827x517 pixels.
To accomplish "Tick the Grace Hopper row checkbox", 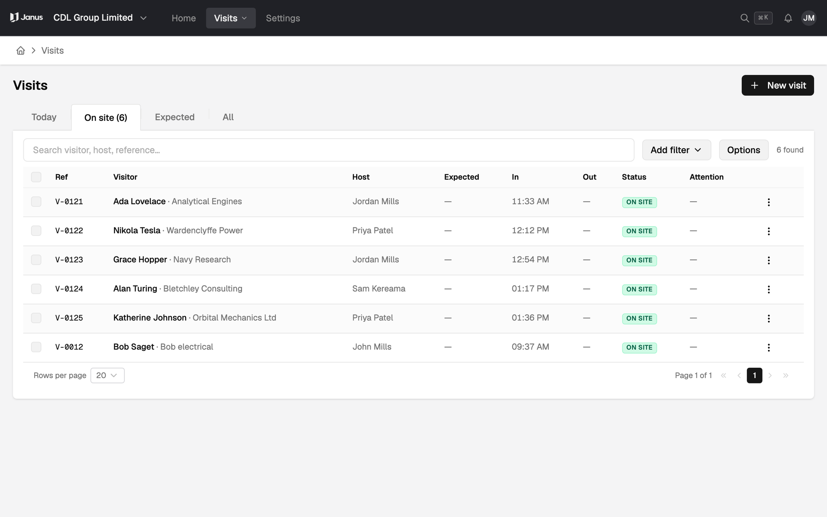I will pos(36,259).
